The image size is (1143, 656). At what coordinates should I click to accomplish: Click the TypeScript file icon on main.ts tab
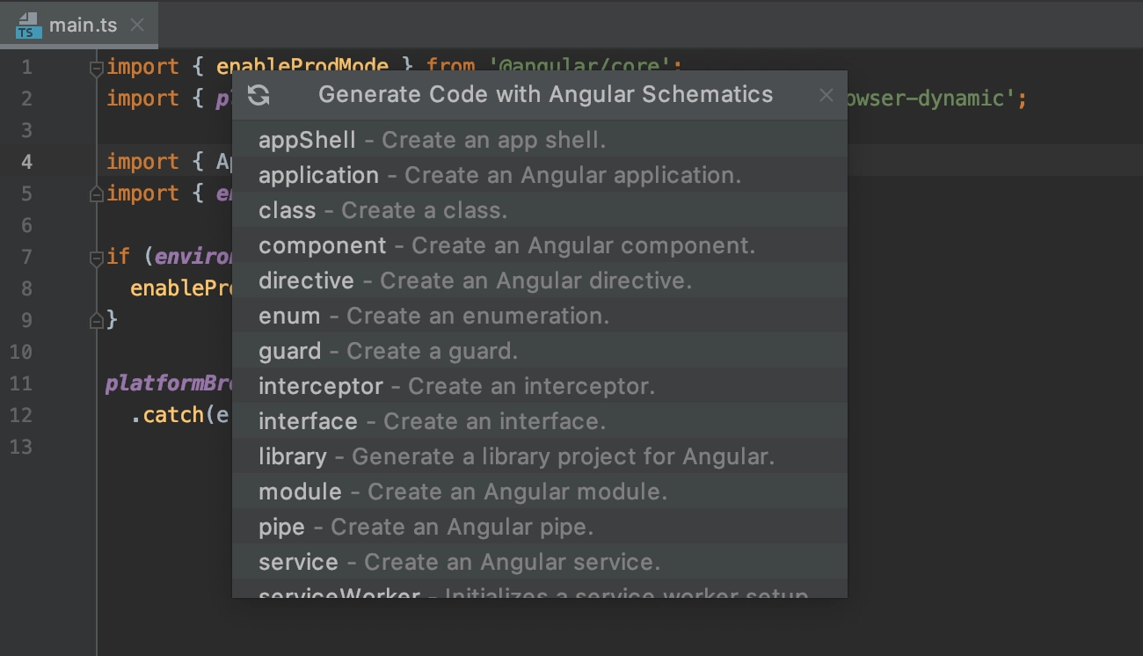coord(30,26)
